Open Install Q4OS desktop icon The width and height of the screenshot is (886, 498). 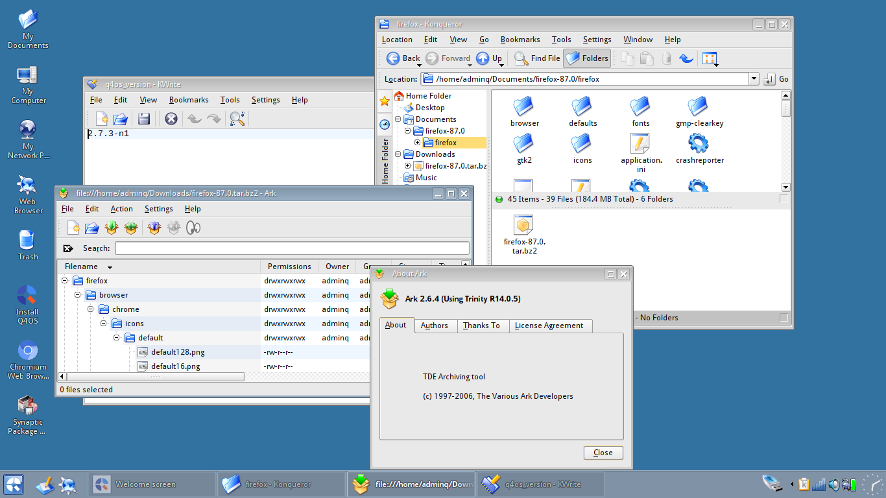[27, 305]
